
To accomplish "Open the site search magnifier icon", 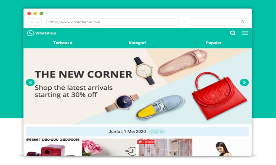I will tap(232, 33).
